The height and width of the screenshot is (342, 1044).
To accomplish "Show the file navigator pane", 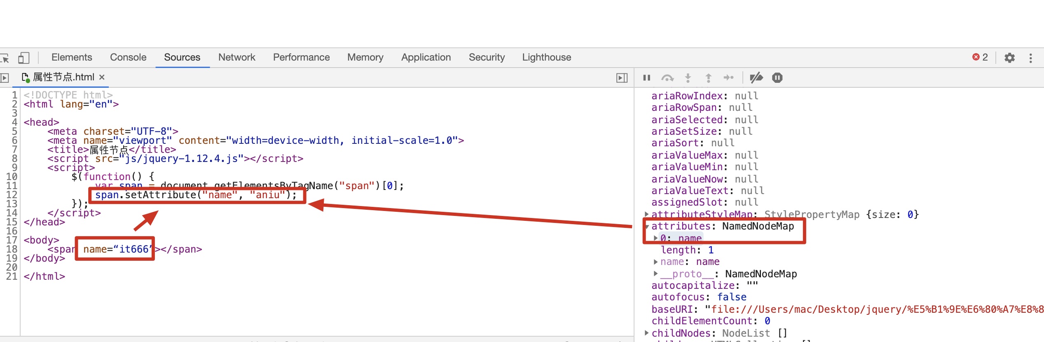I will pyautogui.click(x=5, y=77).
